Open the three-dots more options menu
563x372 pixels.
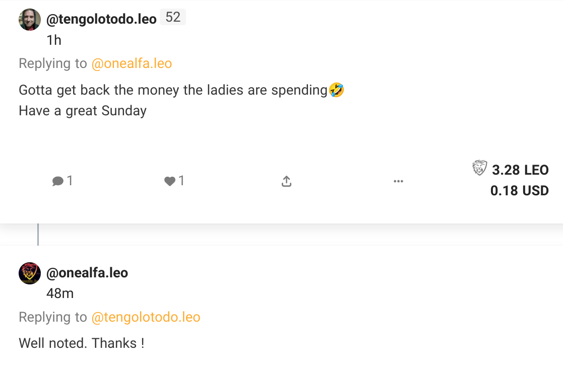(x=398, y=181)
